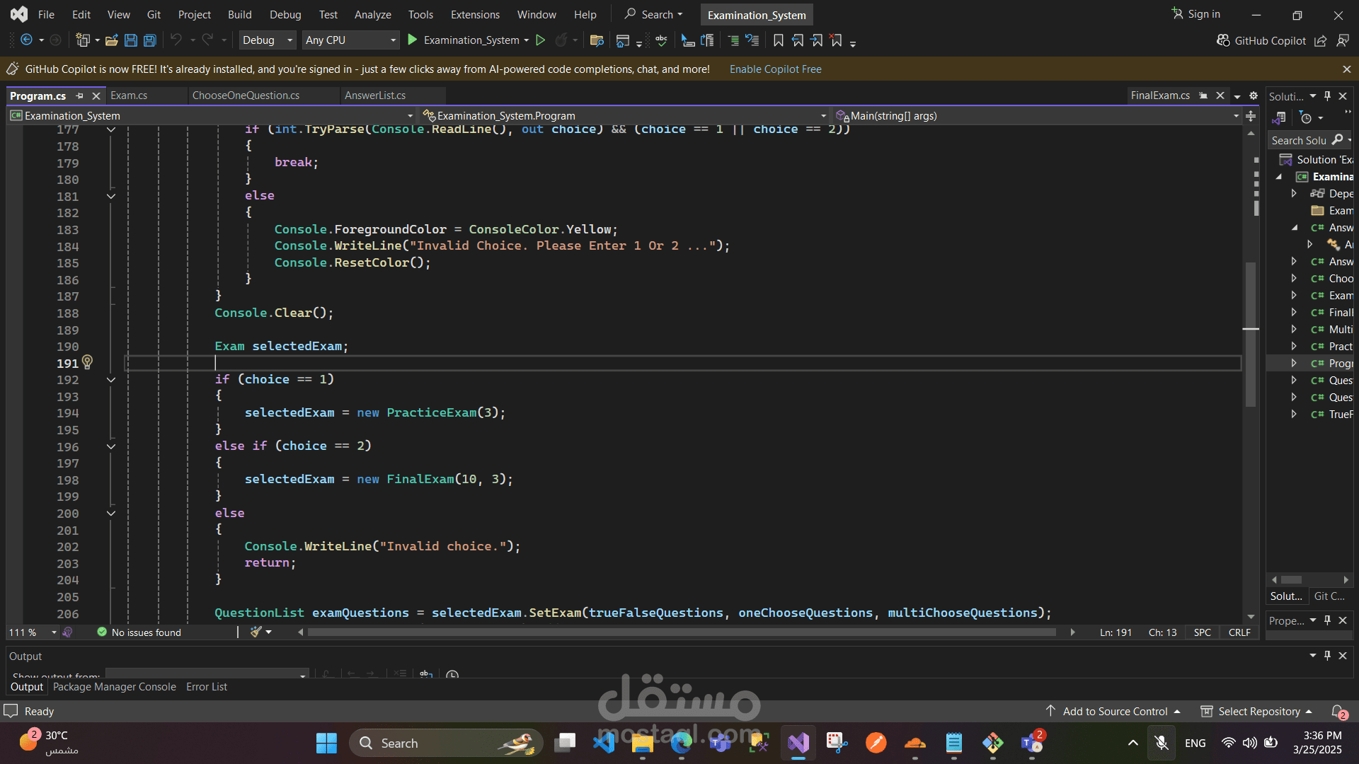Click the uncomment selected lines icon
1359x764 pixels.
point(752,40)
